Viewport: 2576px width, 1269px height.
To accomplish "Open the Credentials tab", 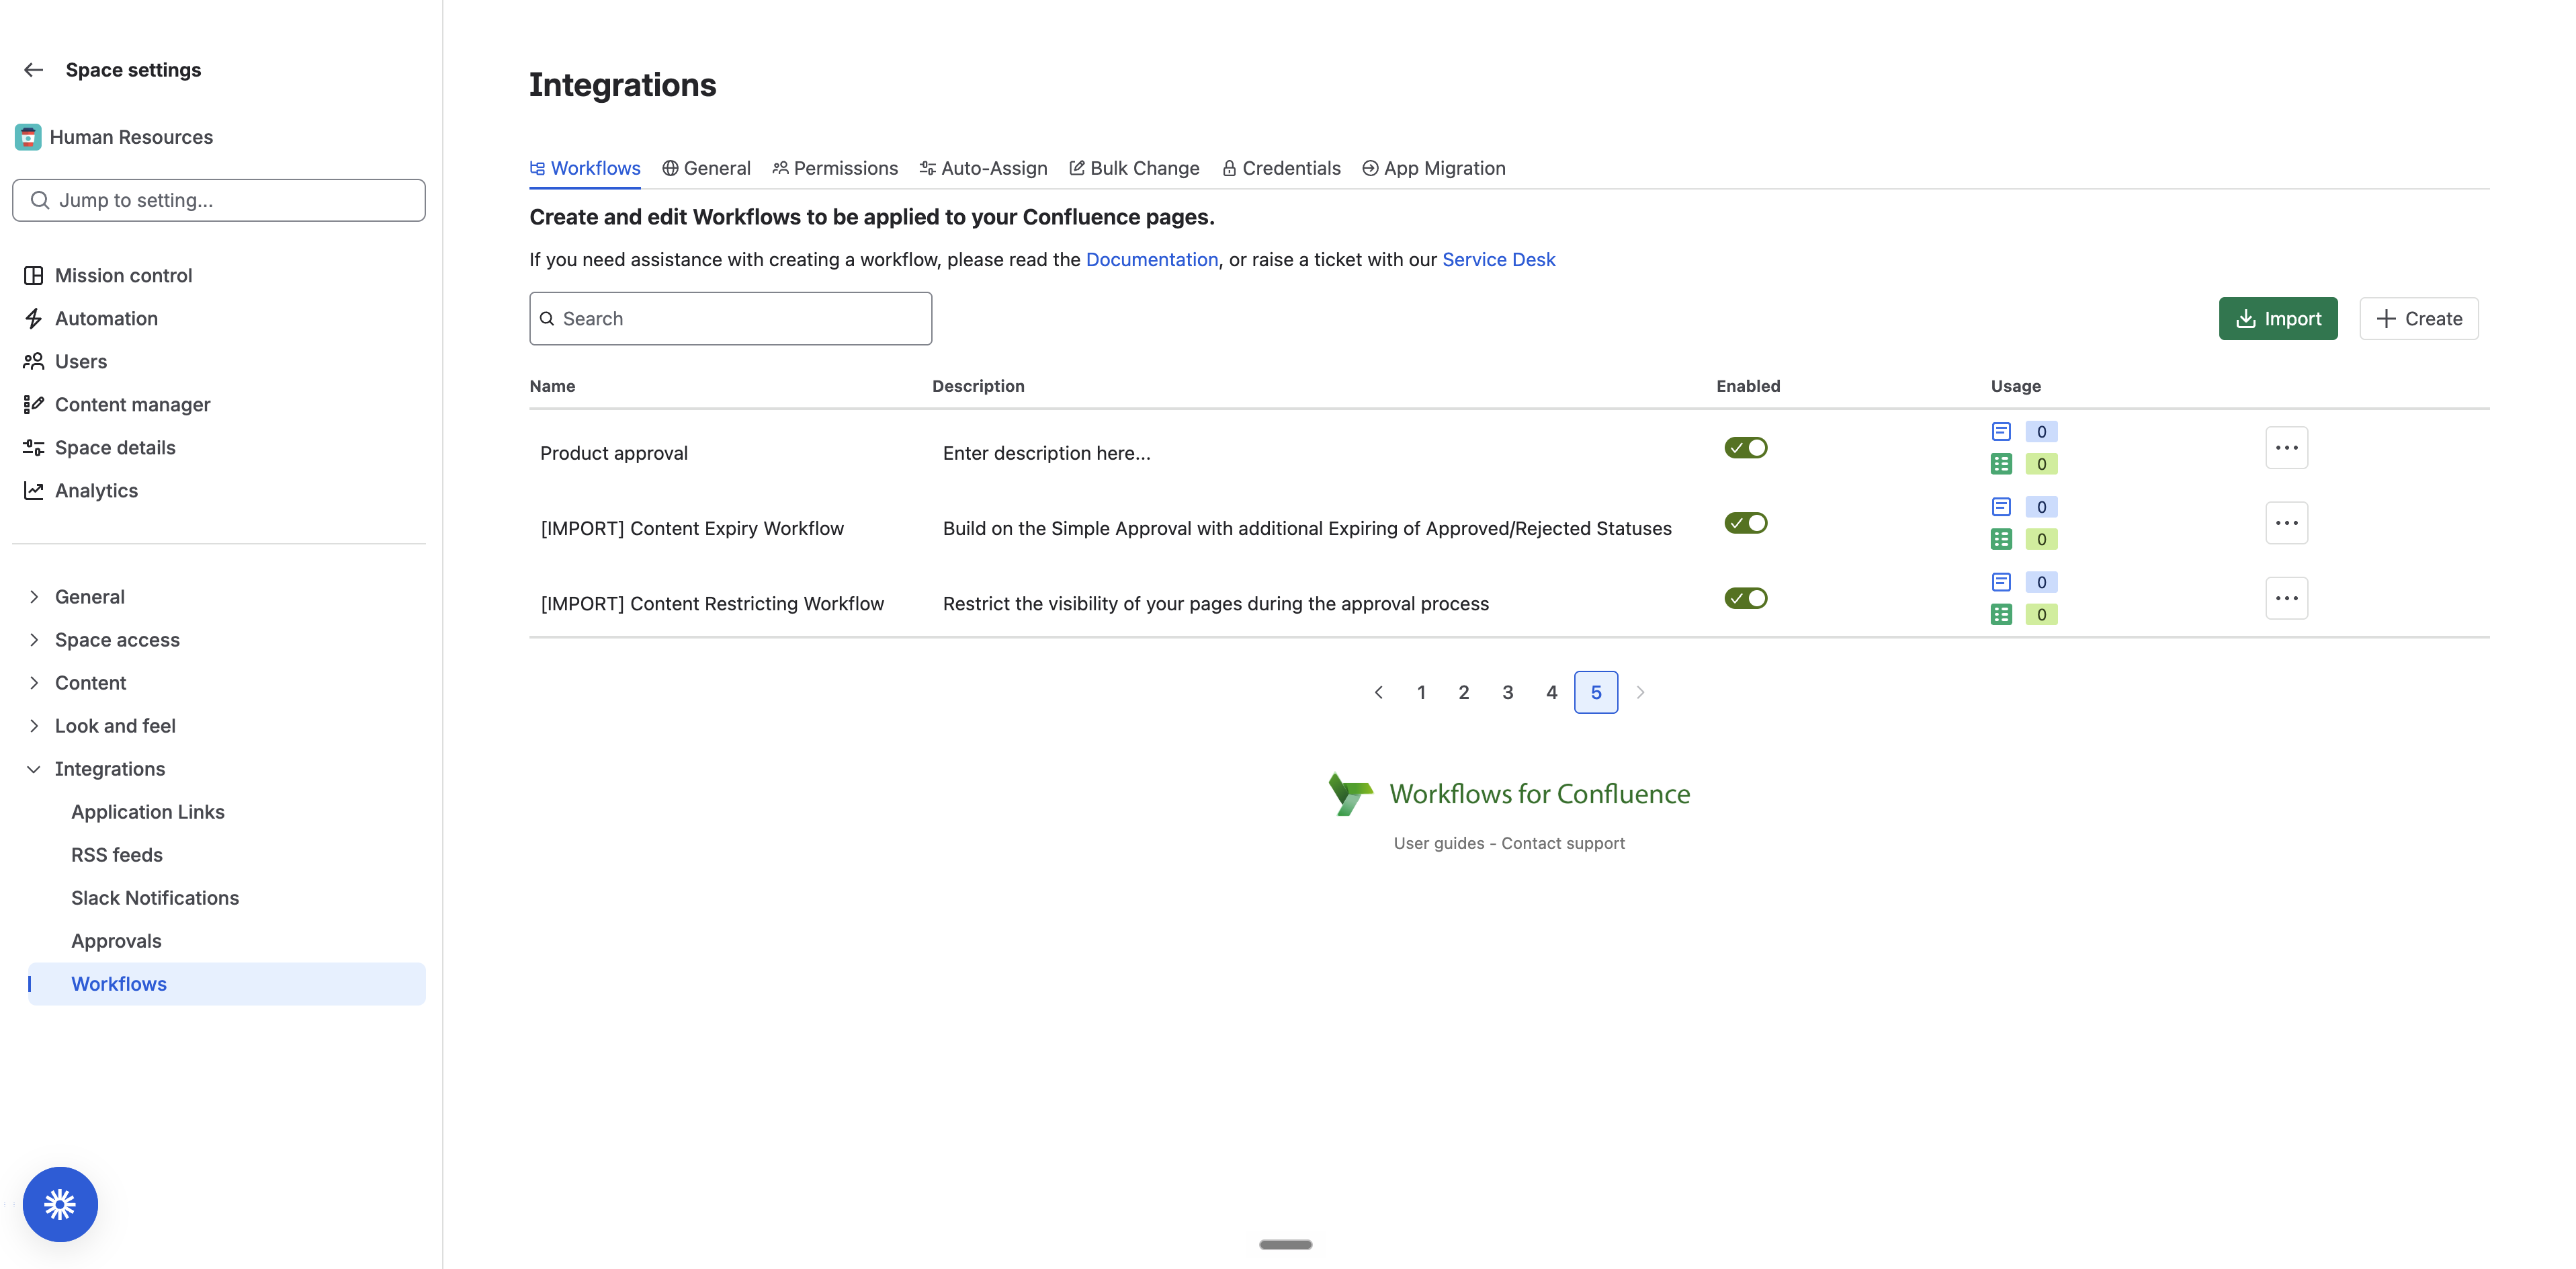I will (x=1281, y=168).
